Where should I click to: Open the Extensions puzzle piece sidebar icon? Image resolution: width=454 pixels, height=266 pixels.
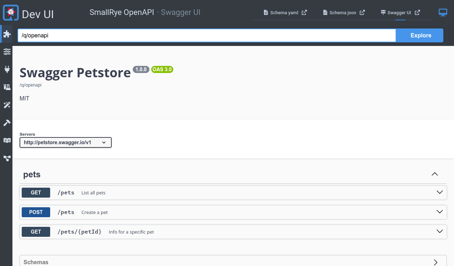point(7,34)
